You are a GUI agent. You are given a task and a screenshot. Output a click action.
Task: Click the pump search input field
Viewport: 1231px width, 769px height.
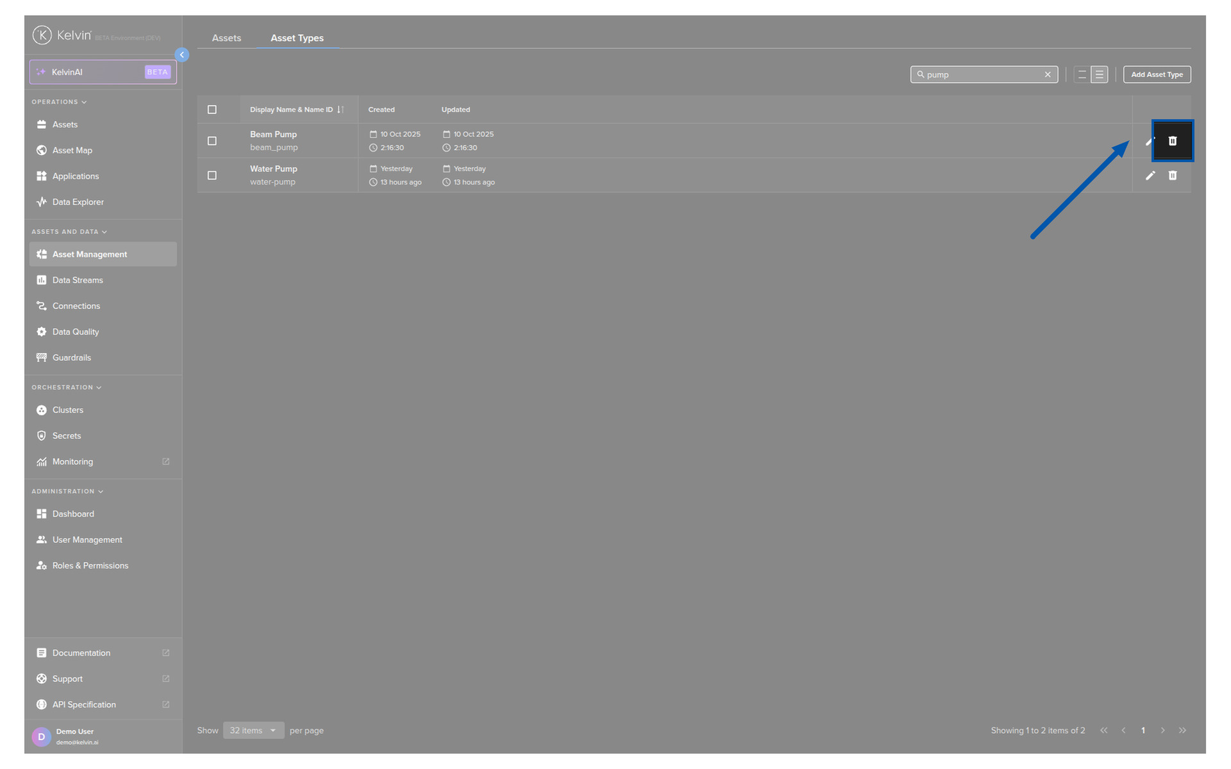981,74
